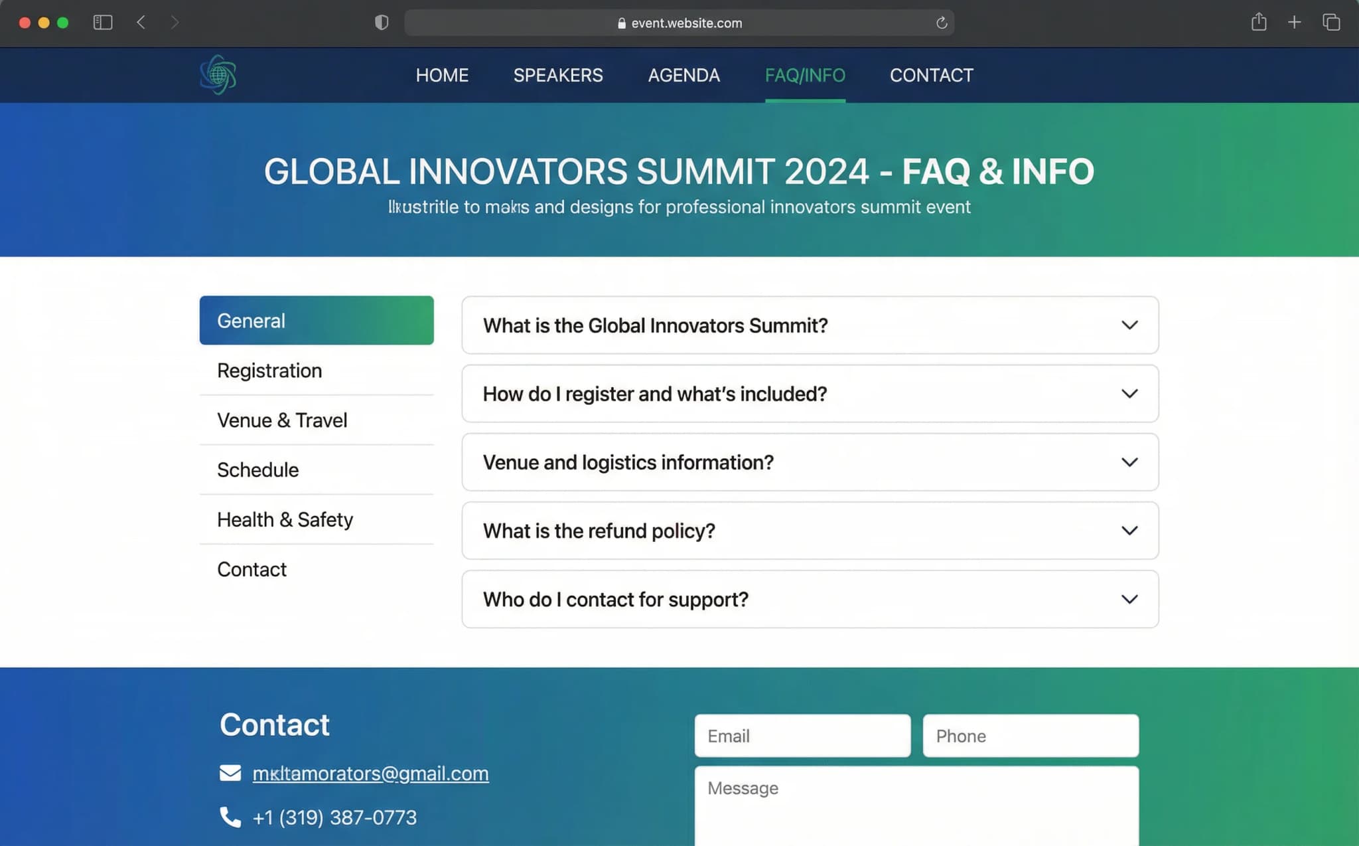Switch to the SPEAKERS navigation tab
Image resolution: width=1359 pixels, height=846 pixels.
point(558,75)
